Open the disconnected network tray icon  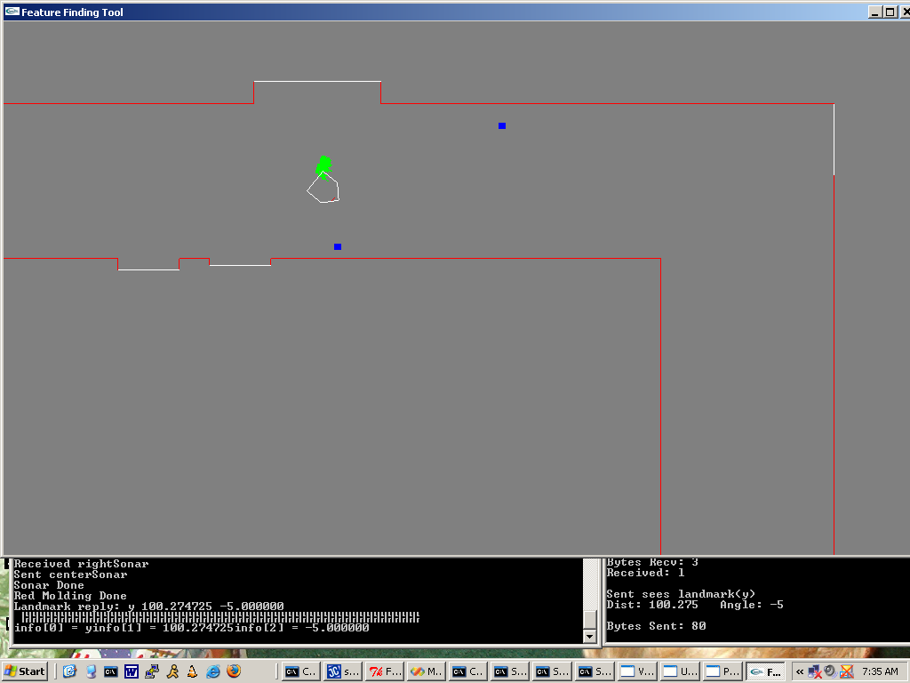(x=815, y=672)
